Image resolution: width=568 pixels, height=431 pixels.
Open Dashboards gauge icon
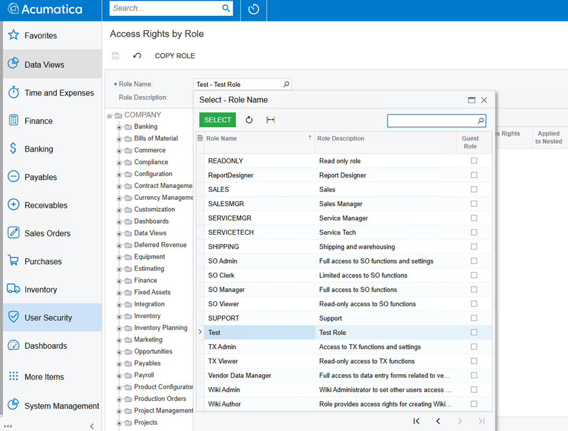(13, 345)
